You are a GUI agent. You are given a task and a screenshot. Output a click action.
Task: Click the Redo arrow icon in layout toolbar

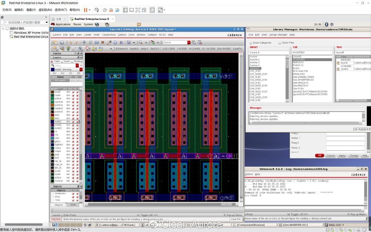pyautogui.click(x=77, y=43)
